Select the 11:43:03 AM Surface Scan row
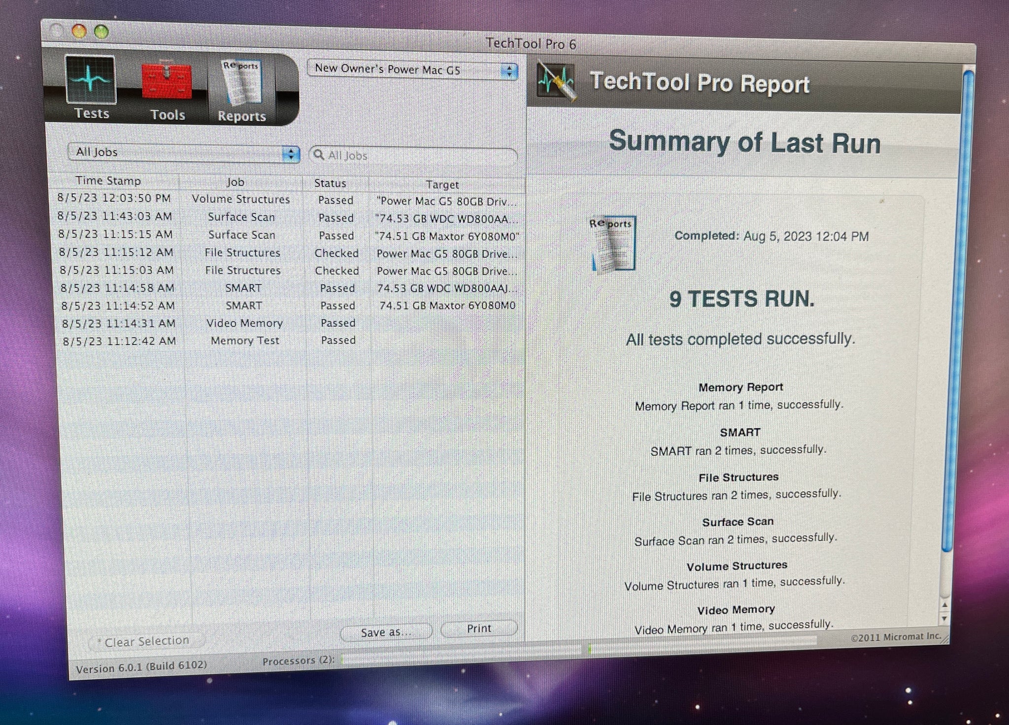The image size is (1009, 725). 288,218
